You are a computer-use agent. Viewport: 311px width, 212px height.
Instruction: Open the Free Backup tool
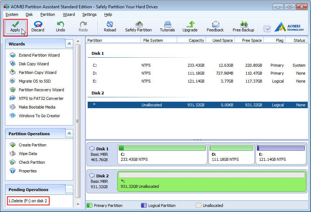click(x=243, y=26)
